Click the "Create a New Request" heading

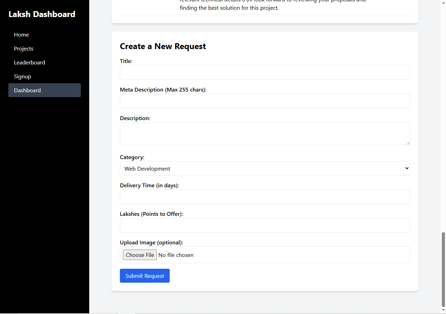[163, 46]
